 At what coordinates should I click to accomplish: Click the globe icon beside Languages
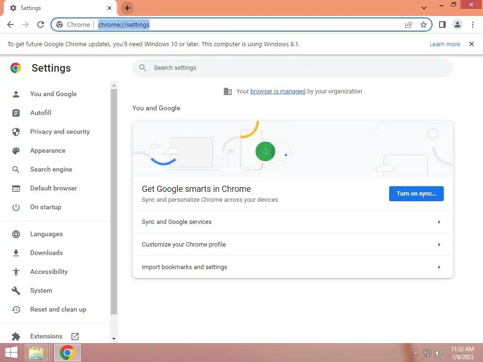(x=16, y=234)
